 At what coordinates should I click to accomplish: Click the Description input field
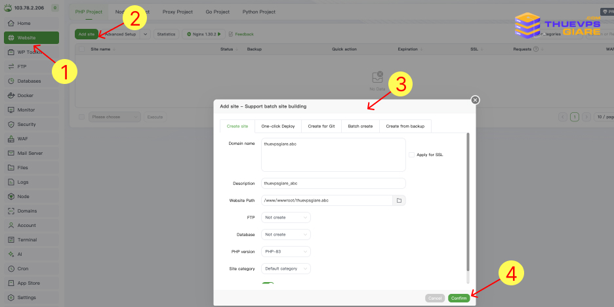click(x=334, y=183)
